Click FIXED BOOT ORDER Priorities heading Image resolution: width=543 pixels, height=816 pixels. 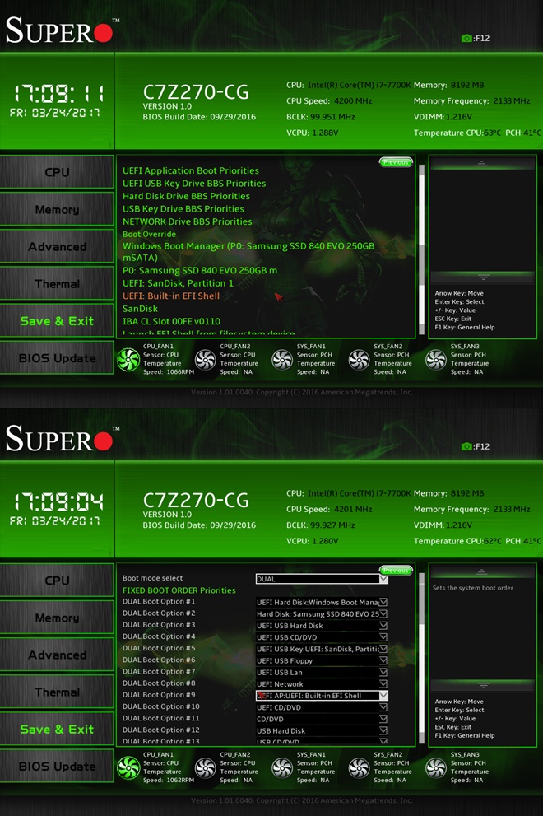pos(179,590)
